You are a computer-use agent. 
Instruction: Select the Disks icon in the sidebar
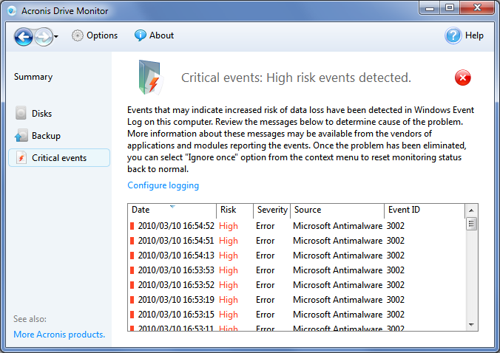point(21,113)
